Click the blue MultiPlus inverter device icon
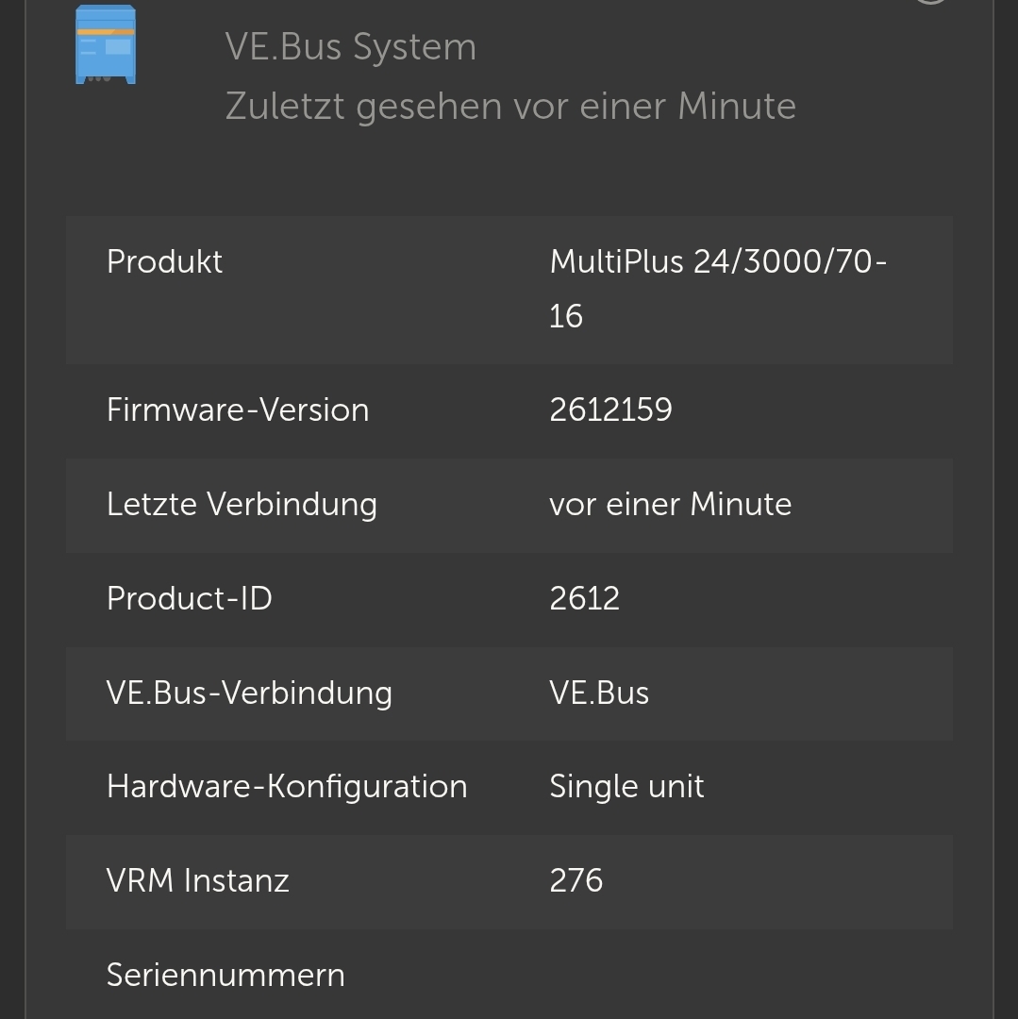This screenshot has width=1018, height=1019. click(106, 45)
